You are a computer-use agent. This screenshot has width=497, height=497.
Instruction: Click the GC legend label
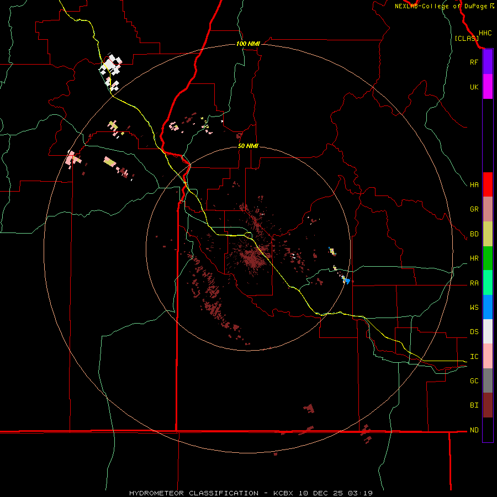coord(474,380)
